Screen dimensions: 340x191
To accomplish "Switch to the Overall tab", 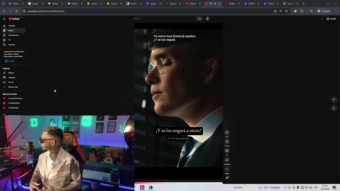I will click(114, 4).
